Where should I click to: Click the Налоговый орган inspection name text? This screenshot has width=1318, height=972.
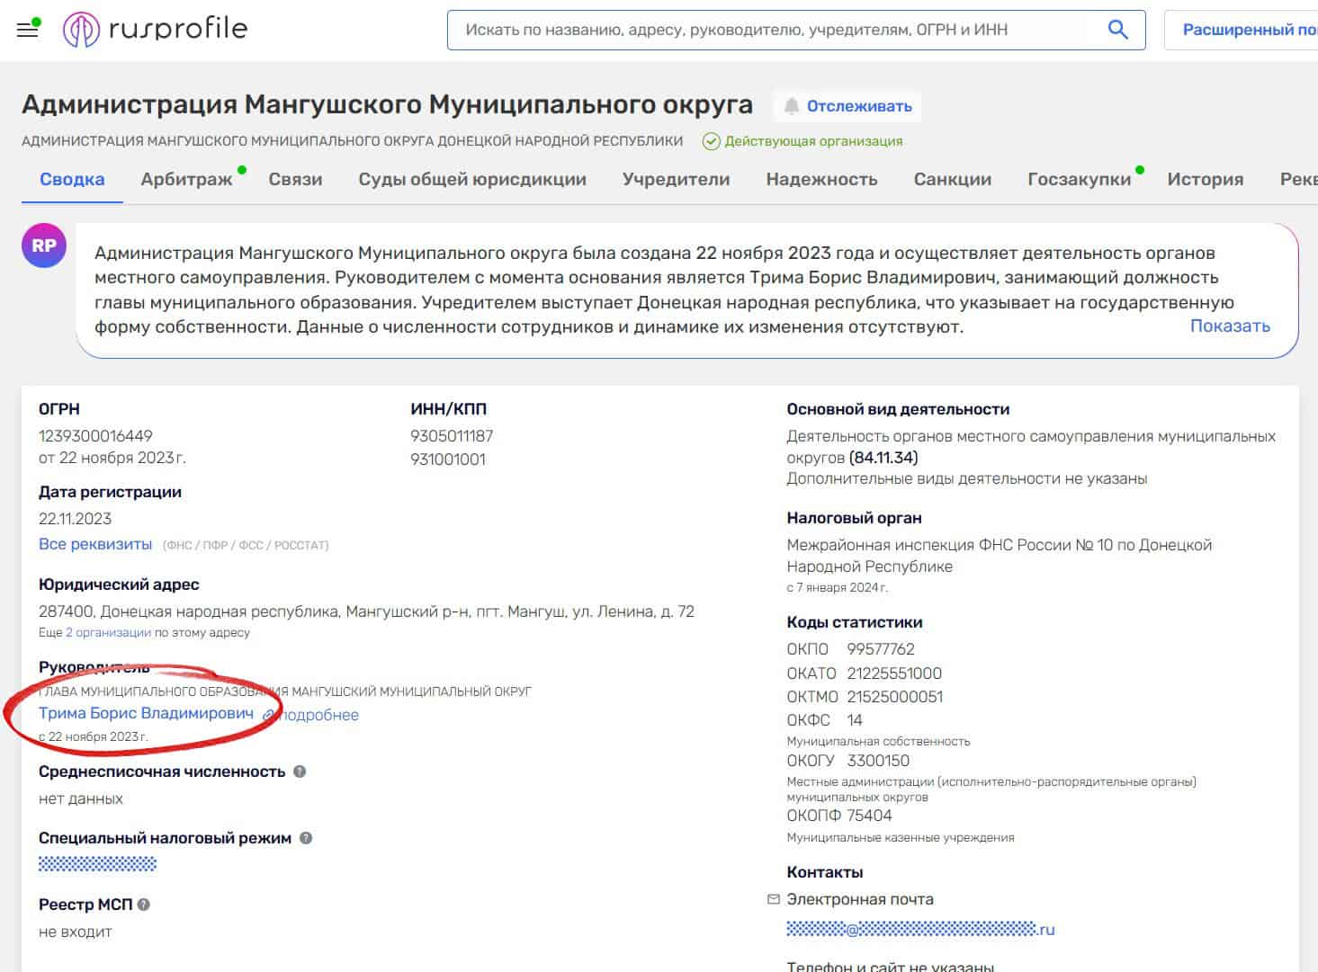point(999,556)
